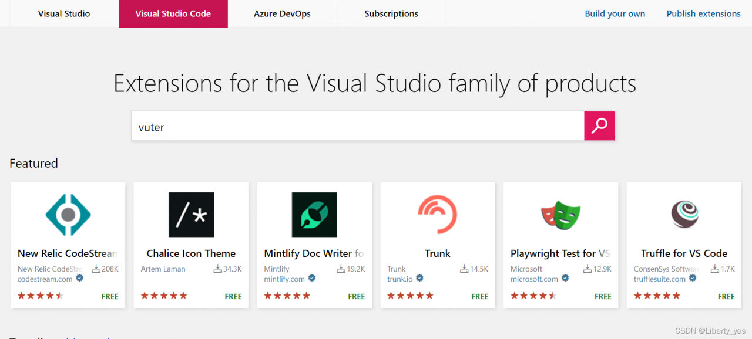Click the star rating on Trunk card

coord(410,296)
